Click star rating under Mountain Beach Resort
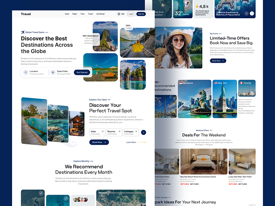The height and width of the screenshot is (206, 275). click(x=187, y=182)
